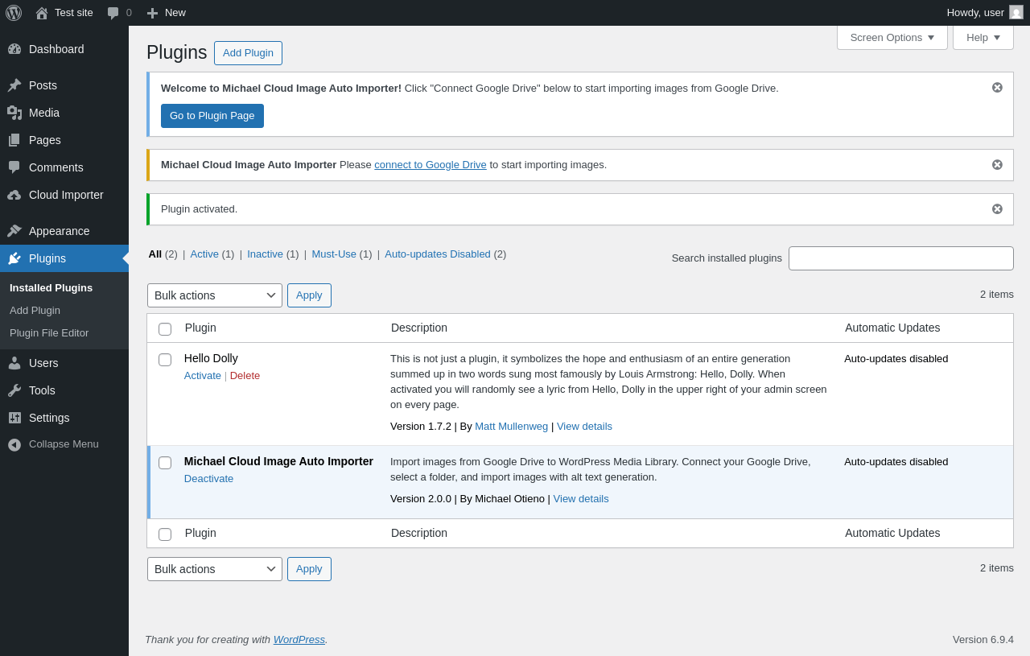
Task: Click the WordPress logo icon
Action: click(x=14, y=13)
